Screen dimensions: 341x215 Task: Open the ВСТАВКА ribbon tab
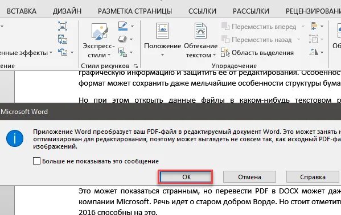pyautogui.click(x=22, y=11)
